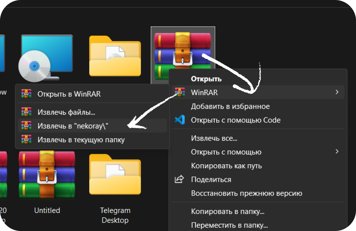Select Извлечь в "nekoray\" option

[x=73, y=126]
